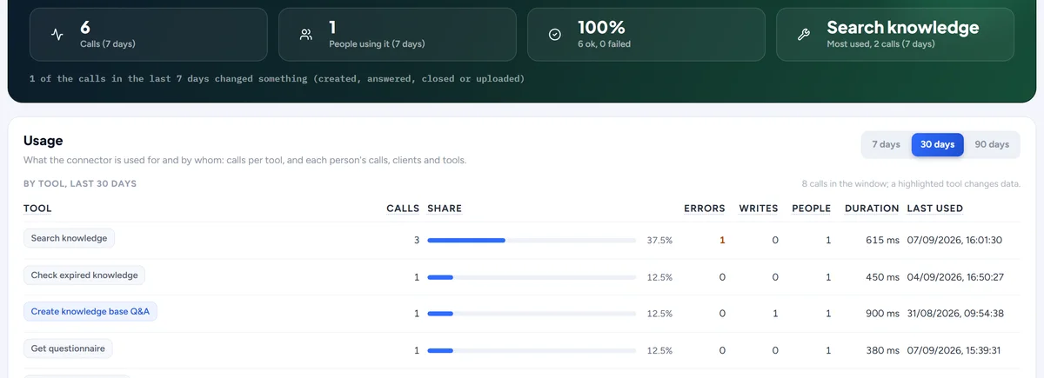Click the Calls (7 days) label

coord(108,43)
